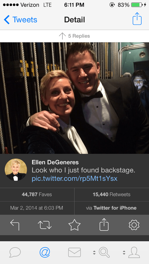Expand options beside the search tab
The image size is (149, 264).
(x=95, y=253)
